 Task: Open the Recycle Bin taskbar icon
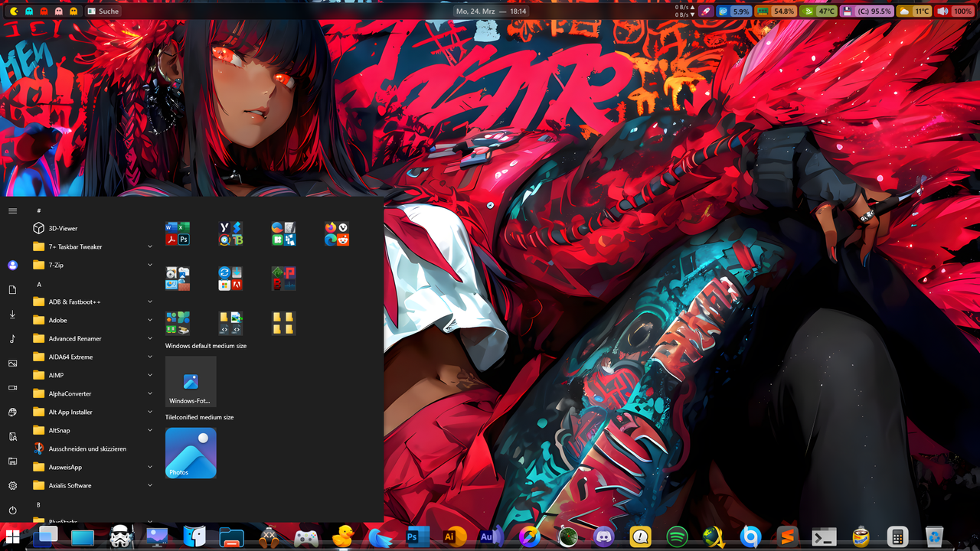tap(934, 537)
